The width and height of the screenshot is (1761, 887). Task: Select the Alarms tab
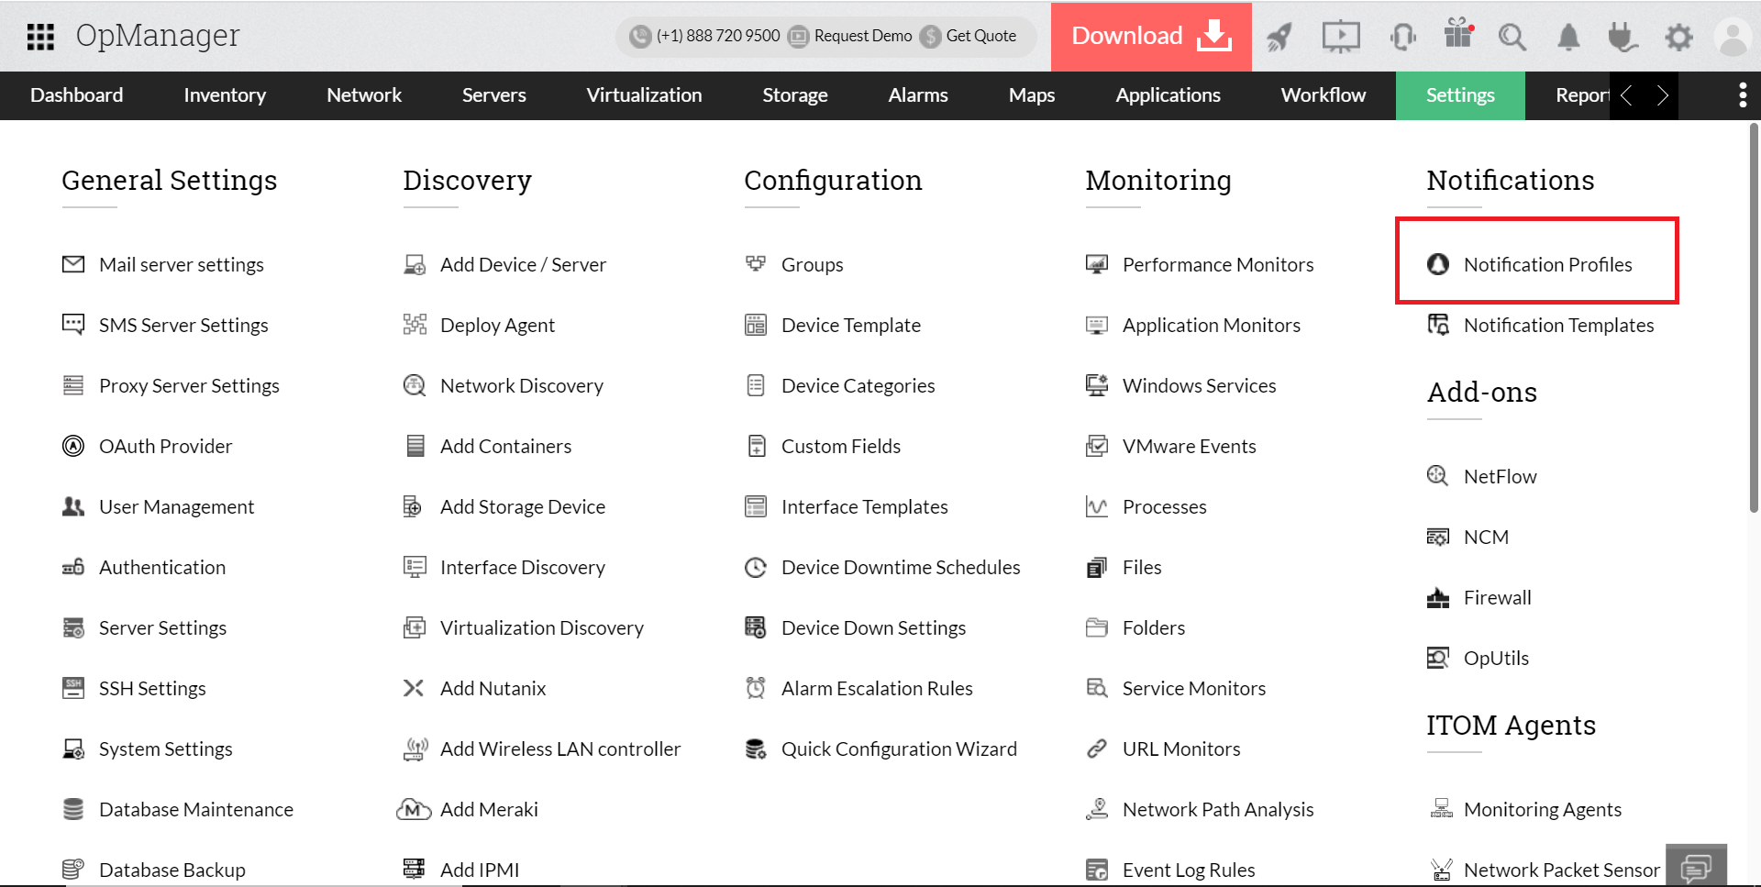coord(918,95)
